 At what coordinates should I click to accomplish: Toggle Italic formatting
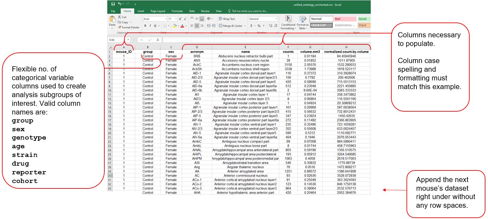(x=150, y=26)
